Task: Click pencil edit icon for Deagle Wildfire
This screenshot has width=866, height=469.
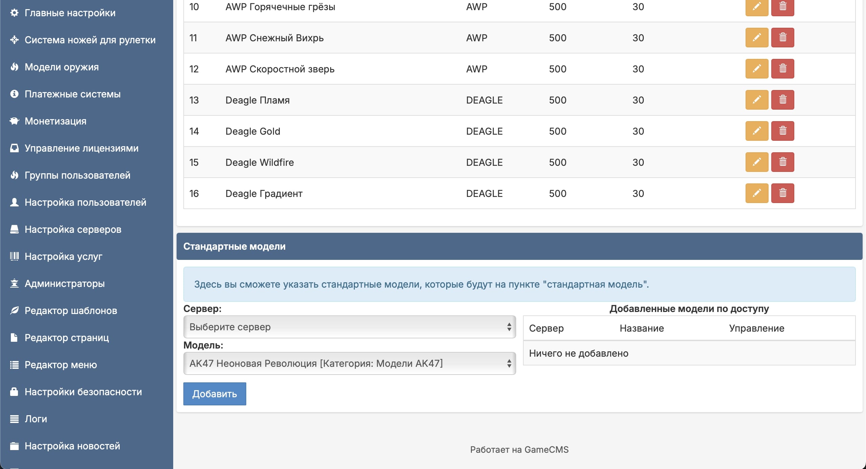Action: (757, 162)
